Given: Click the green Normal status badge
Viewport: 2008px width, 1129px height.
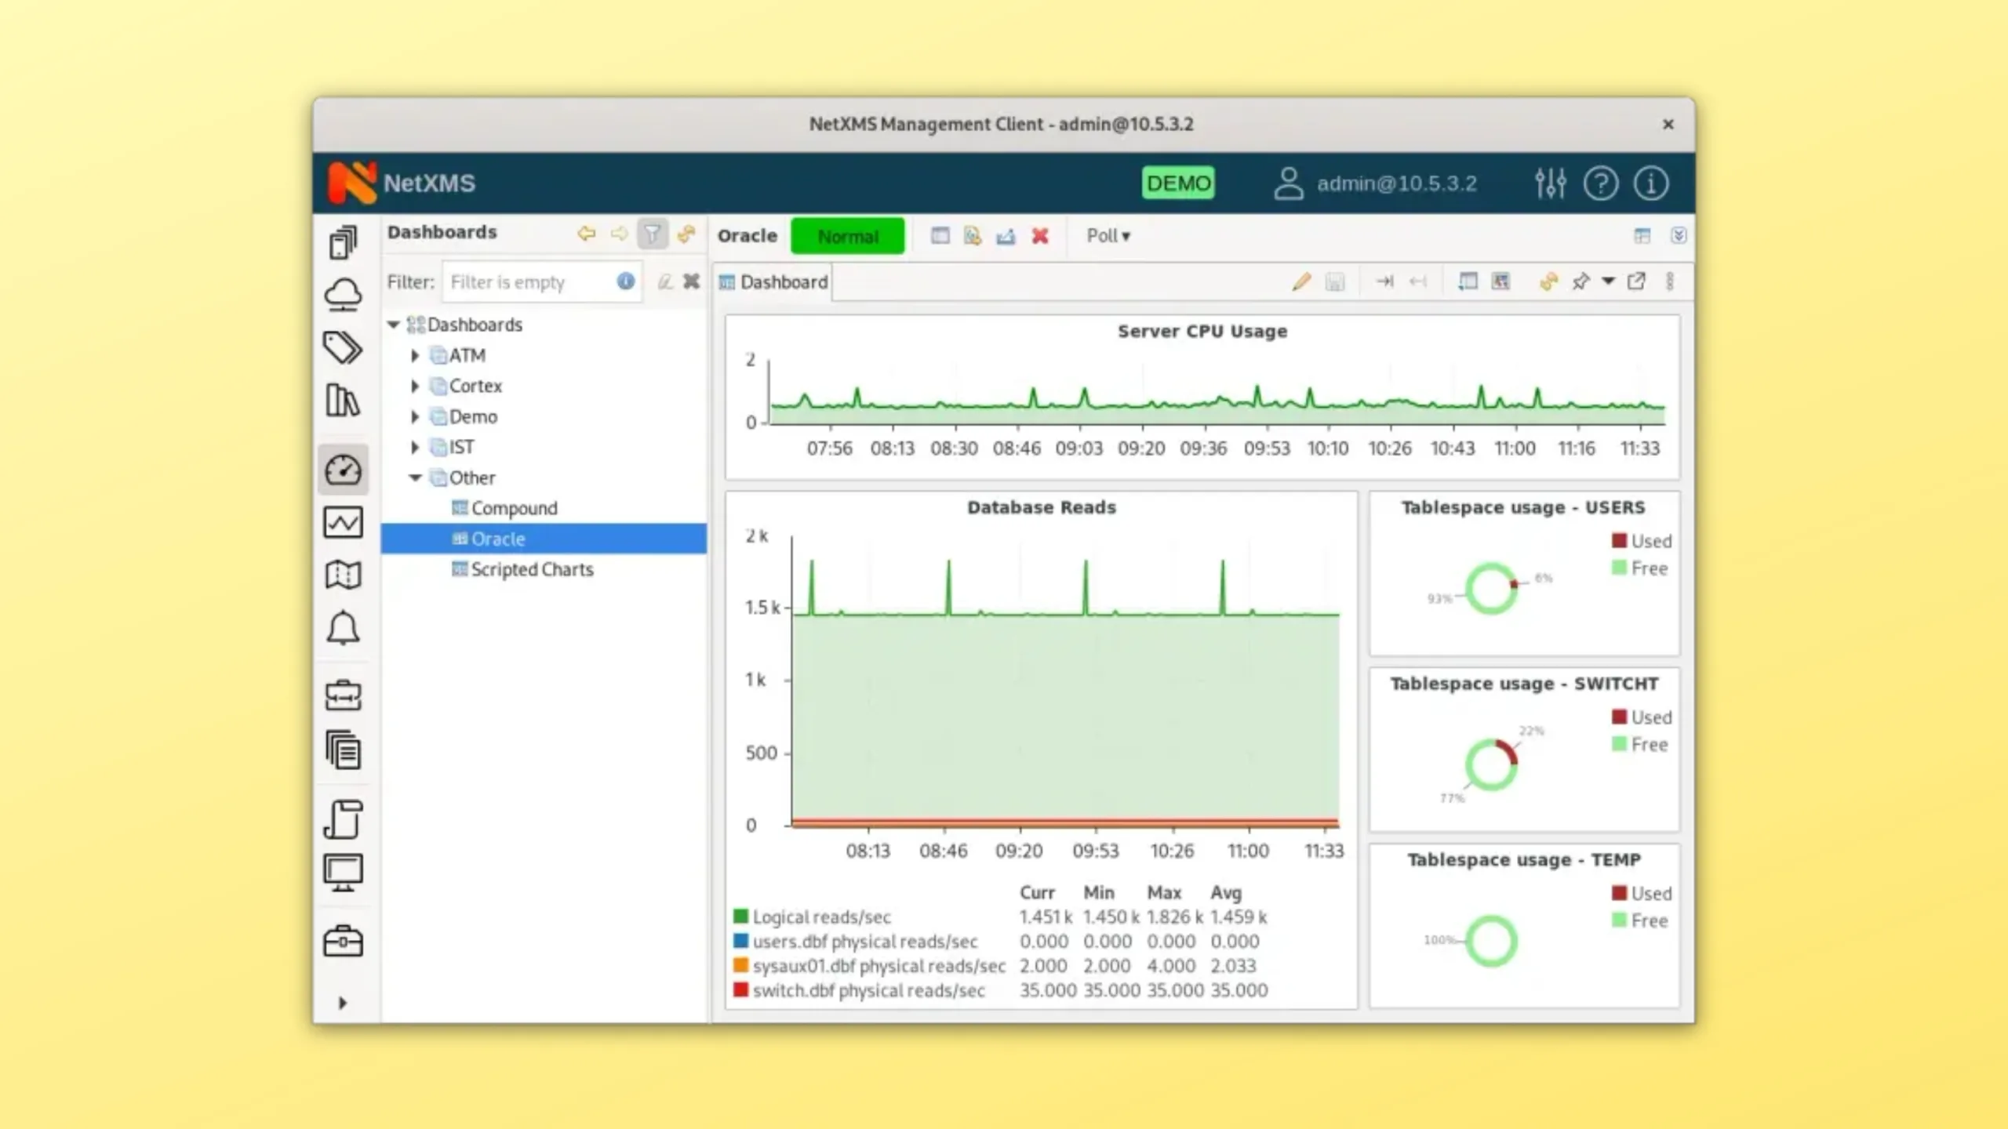Looking at the screenshot, I should click(x=847, y=236).
